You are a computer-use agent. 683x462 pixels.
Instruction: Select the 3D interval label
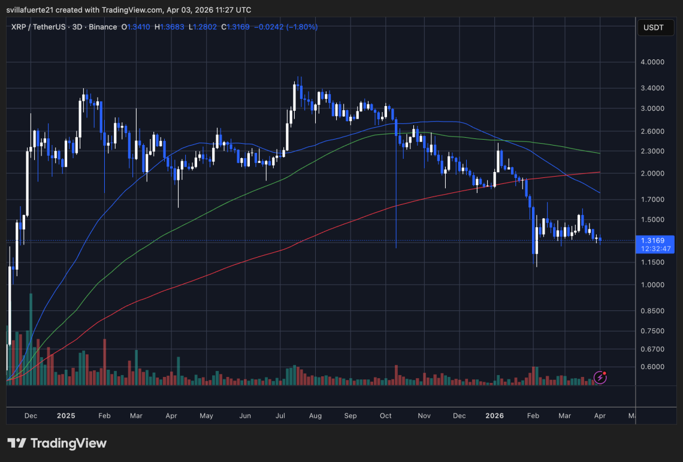click(77, 27)
